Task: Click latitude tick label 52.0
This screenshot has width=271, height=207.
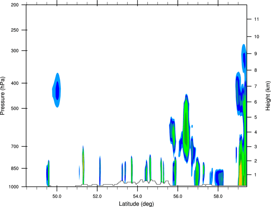Action: 97,196
